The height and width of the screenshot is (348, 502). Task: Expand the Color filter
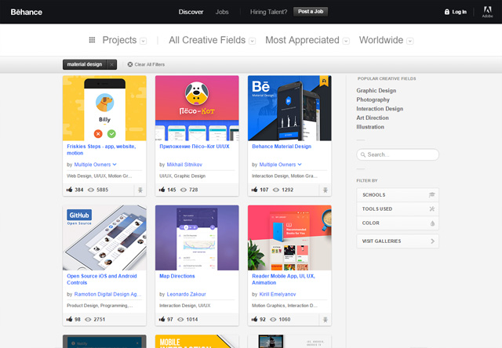click(398, 223)
